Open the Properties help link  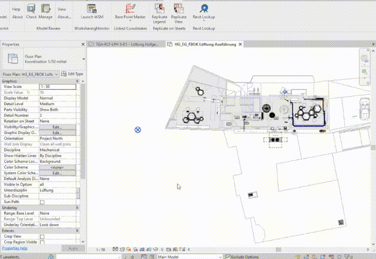[x=14, y=248]
